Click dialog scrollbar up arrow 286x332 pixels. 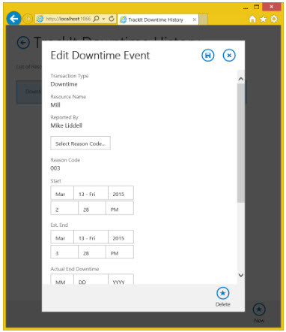240,79
